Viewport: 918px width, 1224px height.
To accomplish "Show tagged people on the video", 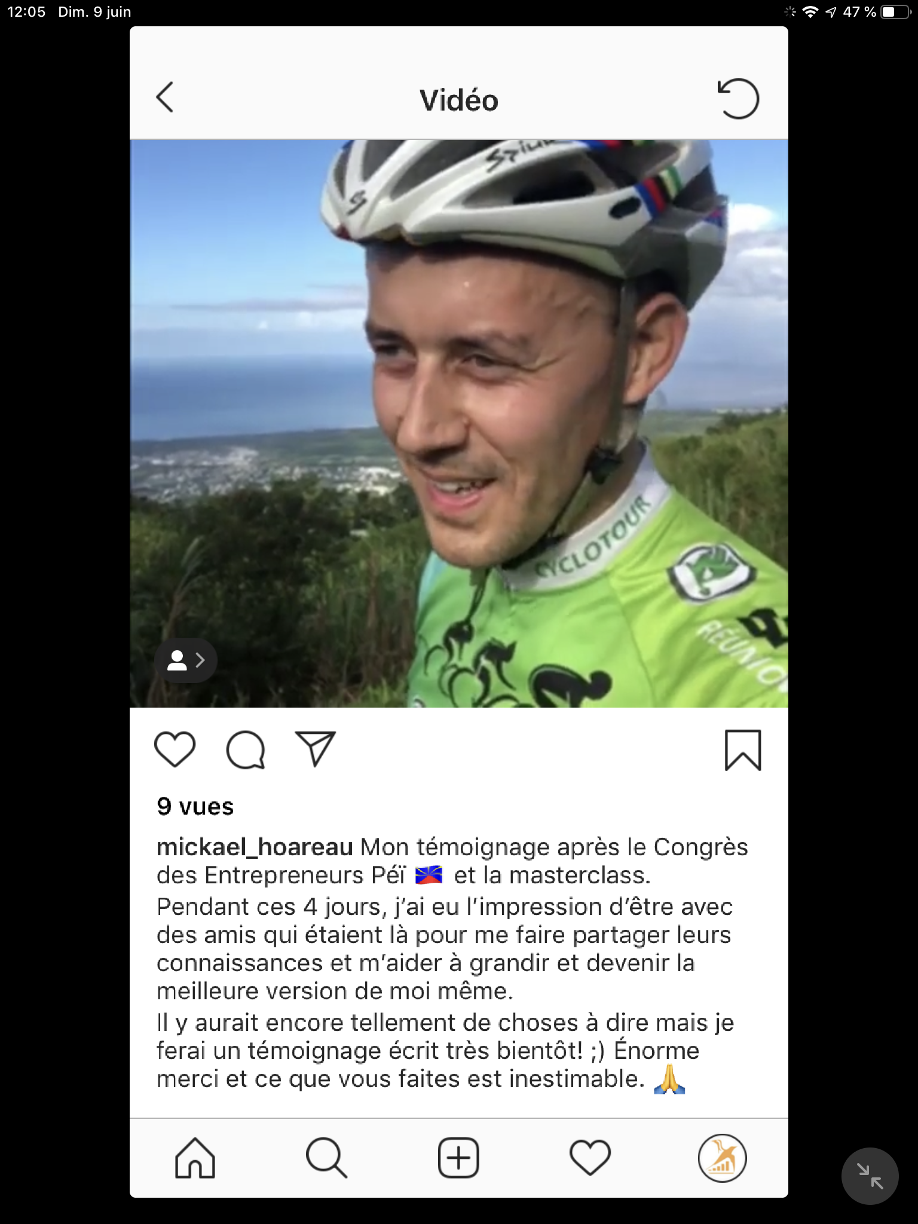I will coord(186,660).
